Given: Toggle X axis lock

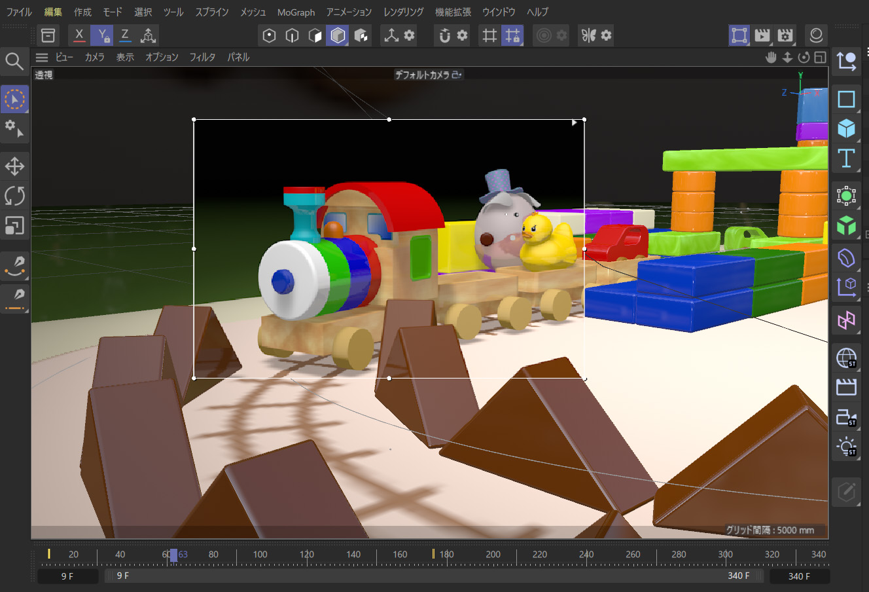Looking at the screenshot, I should pyautogui.click(x=79, y=35).
